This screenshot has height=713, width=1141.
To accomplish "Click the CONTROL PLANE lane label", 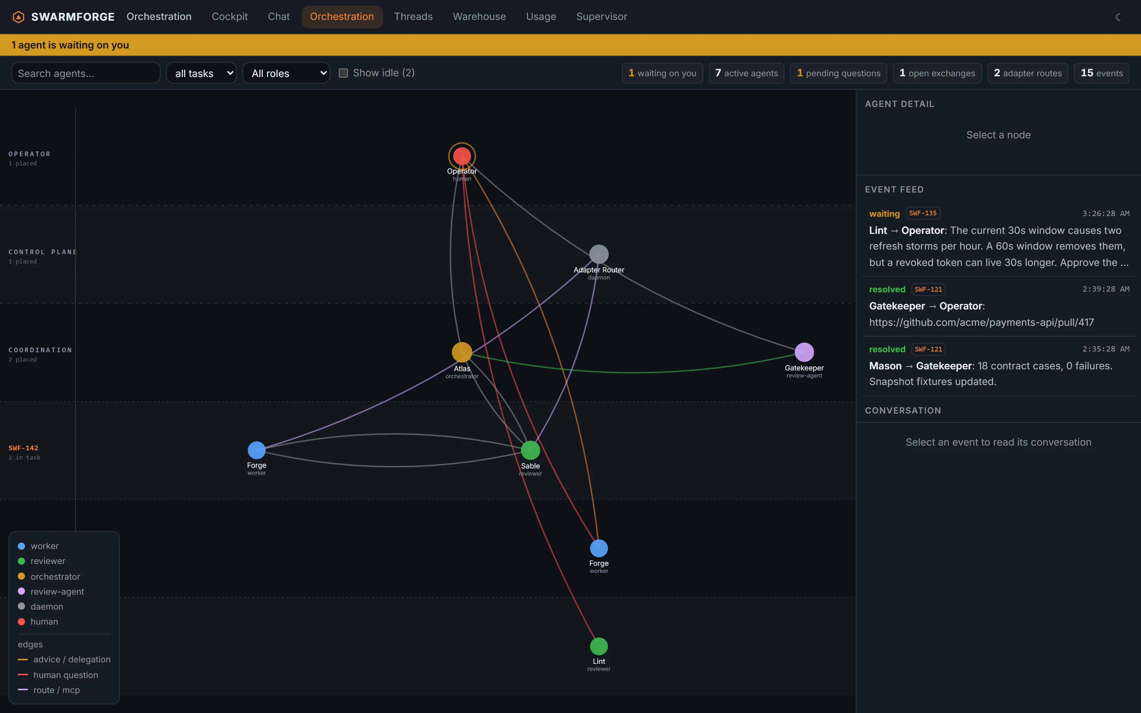I will [42, 252].
